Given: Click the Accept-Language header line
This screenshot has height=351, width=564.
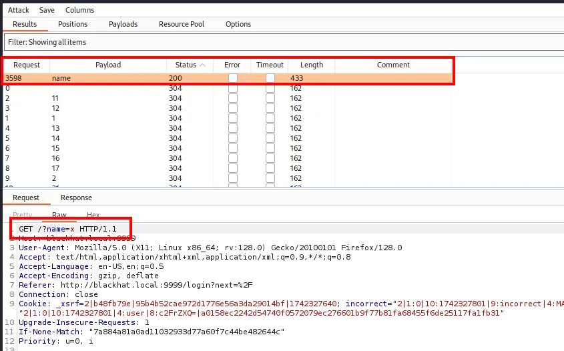Looking at the screenshot, I should (91, 266).
